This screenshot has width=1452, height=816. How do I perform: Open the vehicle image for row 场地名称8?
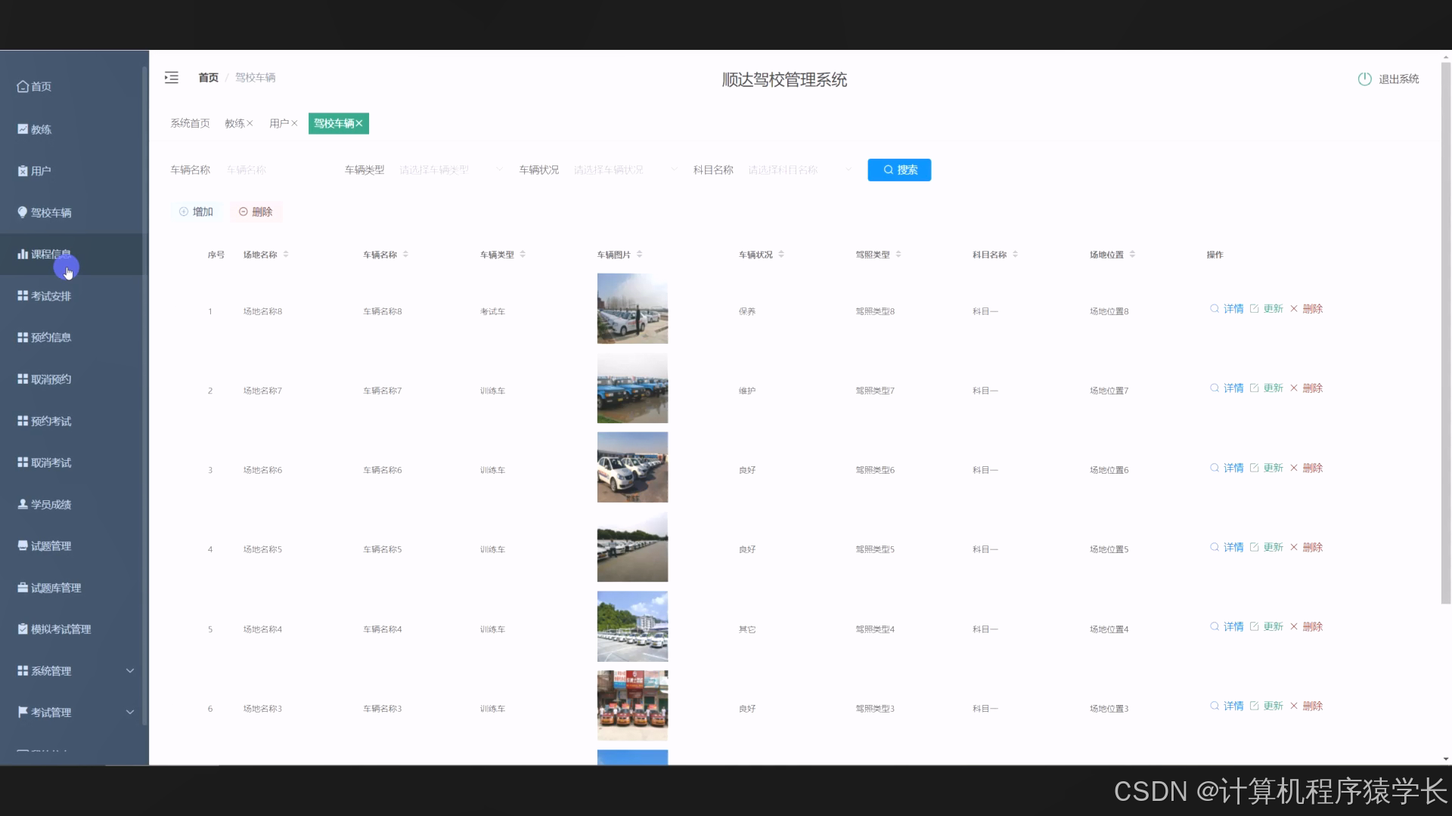click(632, 308)
